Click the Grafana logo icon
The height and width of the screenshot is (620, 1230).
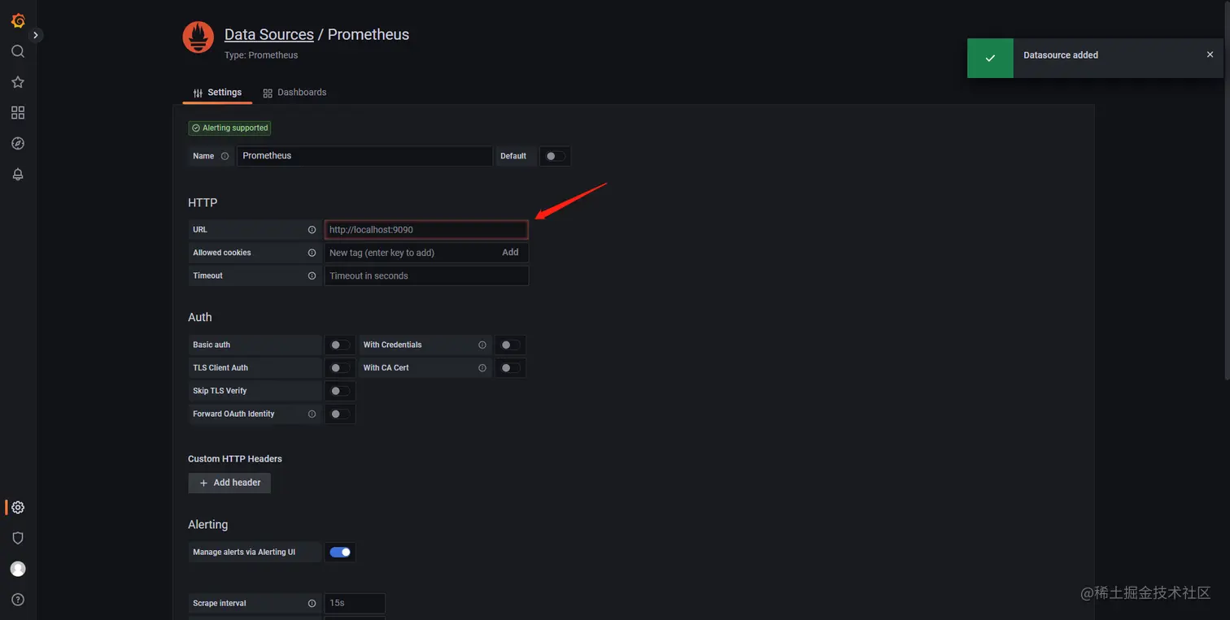[x=18, y=20]
